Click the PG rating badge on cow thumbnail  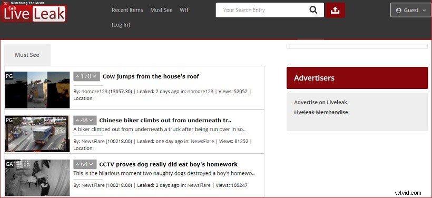9,76
